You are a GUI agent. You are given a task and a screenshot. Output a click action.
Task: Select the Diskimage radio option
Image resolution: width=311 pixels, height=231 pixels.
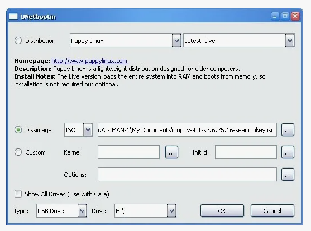tap(18, 130)
